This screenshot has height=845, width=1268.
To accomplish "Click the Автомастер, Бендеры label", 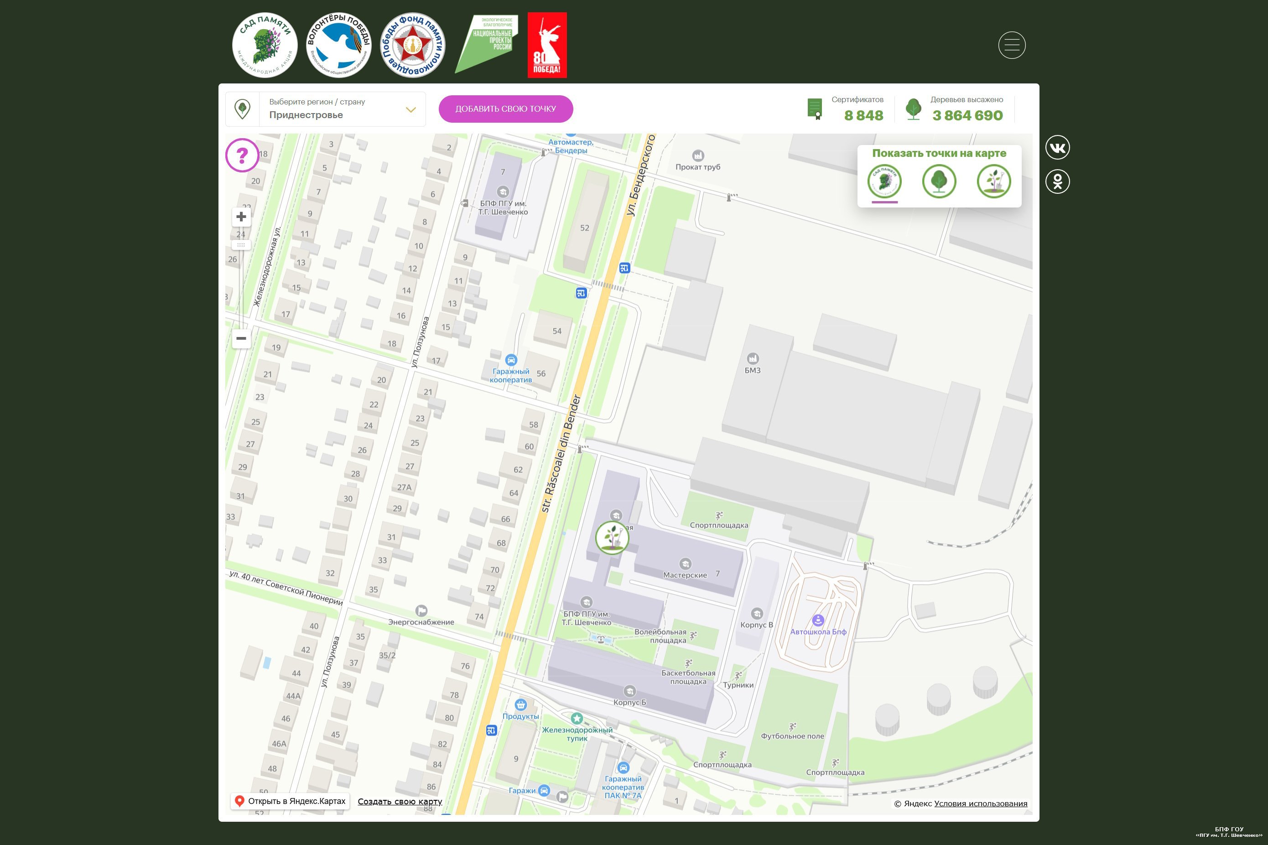I will coord(571,146).
